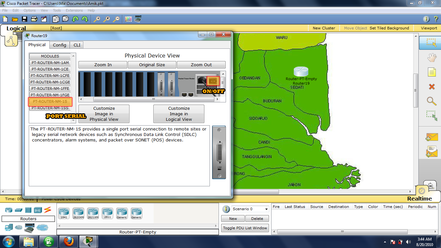Screen dimensions: 441x248
Task: Select the Resize Shape tool
Action: coord(432,116)
